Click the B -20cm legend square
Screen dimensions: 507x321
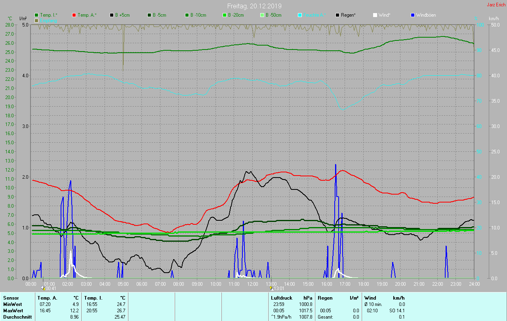click(x=224, y=15)
